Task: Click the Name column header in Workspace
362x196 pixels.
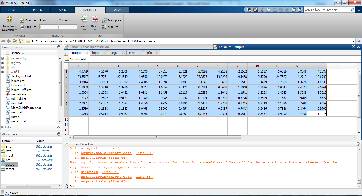Action: 18,141
